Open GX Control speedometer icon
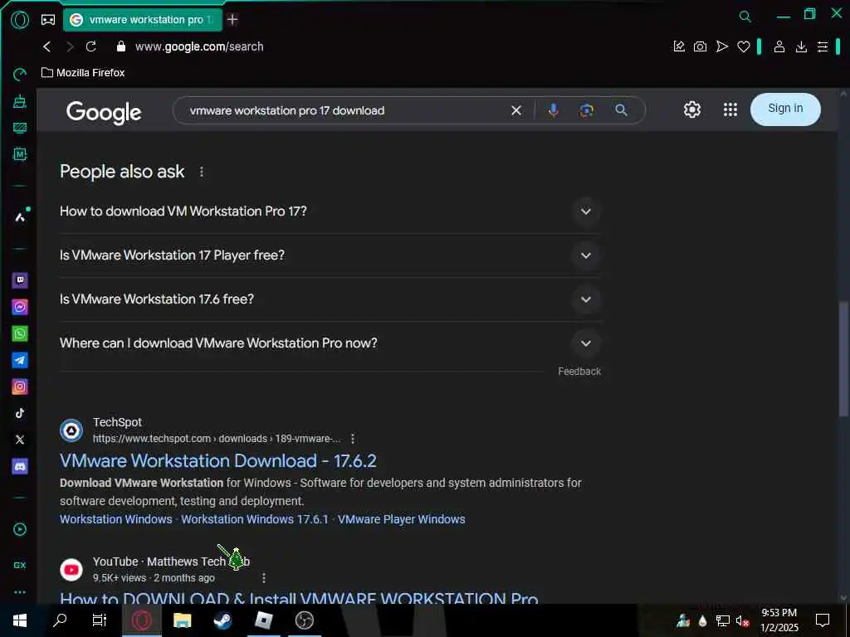The width and height of the screenshot is (850, 637). point(20,74)
